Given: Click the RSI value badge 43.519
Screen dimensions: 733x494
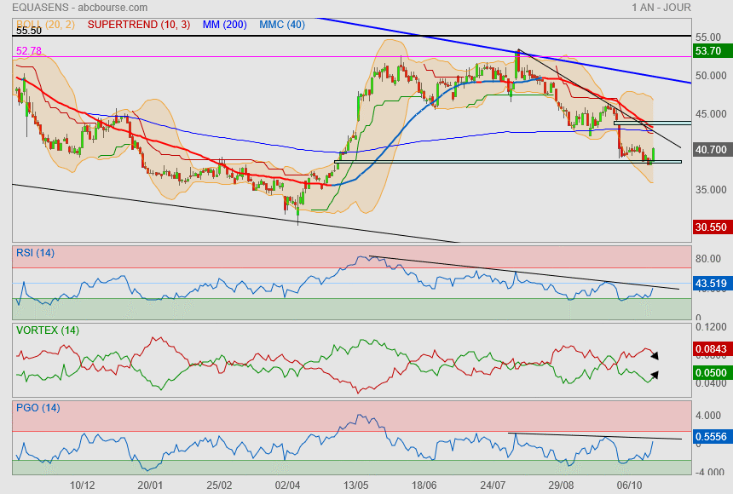Looking at the screenshot, I should click(711, 283).
